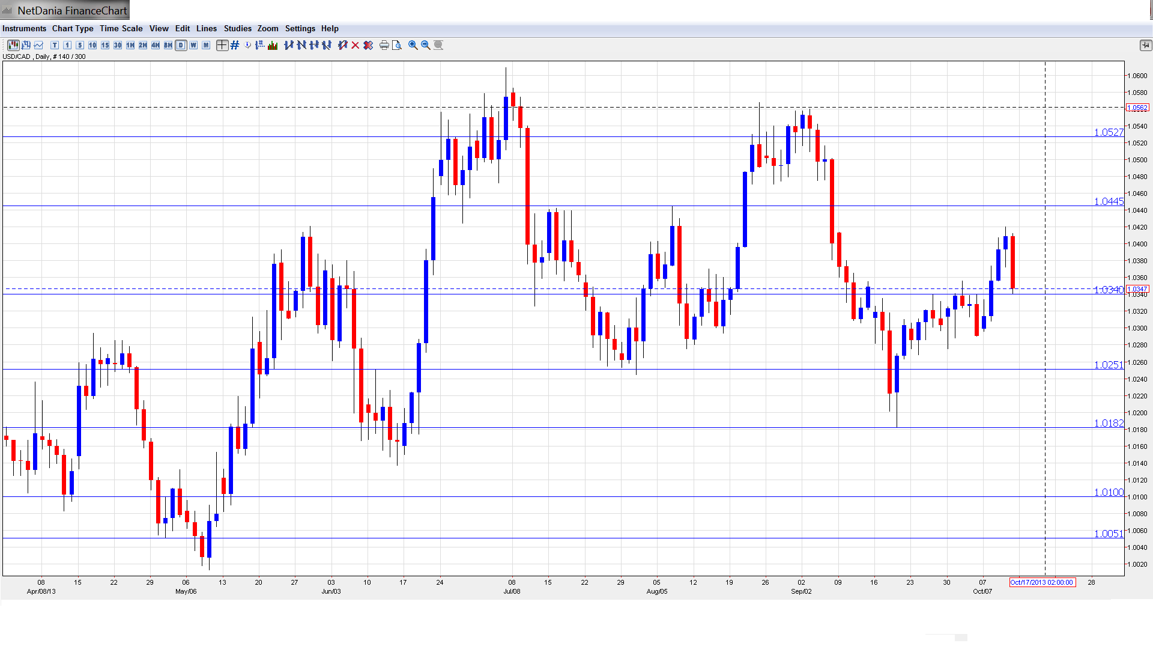This screenshot has width=1153, height=649.
Task: Click the zoom out magnifier icon
Action: click(425, 45)
